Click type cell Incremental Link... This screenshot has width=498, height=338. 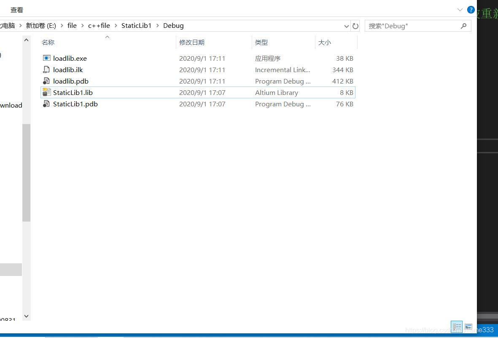point(283,70)
